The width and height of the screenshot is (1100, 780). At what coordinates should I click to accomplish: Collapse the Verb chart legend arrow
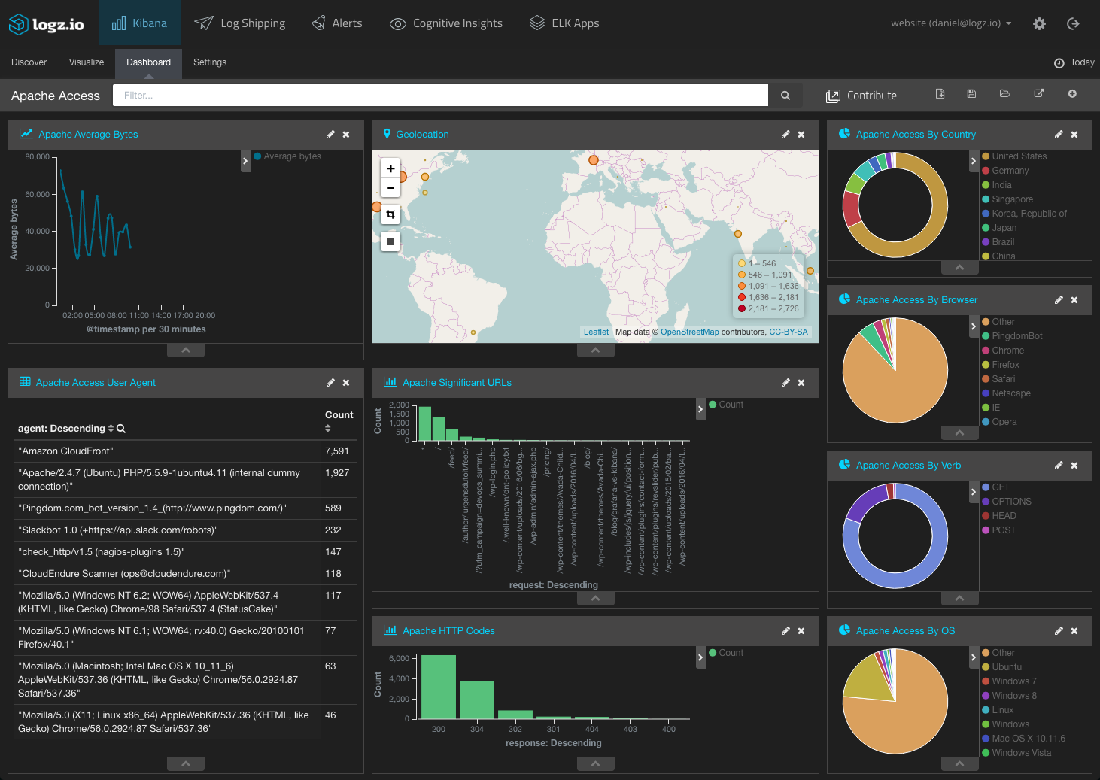pos(974,492)
